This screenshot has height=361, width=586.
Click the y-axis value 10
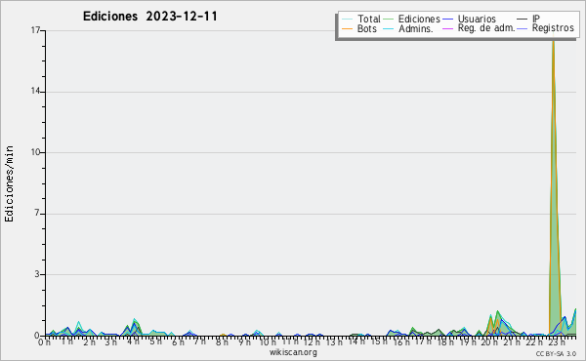click(35, 152)
